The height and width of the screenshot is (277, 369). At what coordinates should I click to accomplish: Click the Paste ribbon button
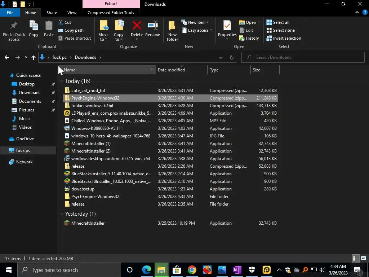point(49,29)
